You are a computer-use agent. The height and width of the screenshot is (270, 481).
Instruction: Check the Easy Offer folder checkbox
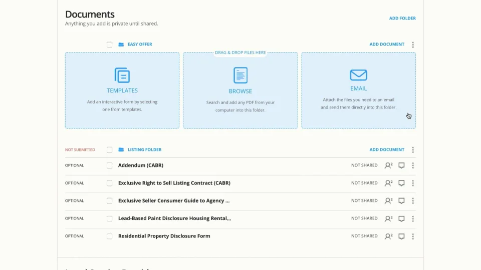tap(110, 44)
